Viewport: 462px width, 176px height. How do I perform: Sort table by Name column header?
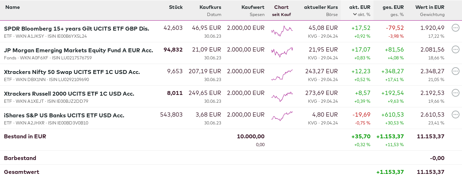(x=13, y=7)
